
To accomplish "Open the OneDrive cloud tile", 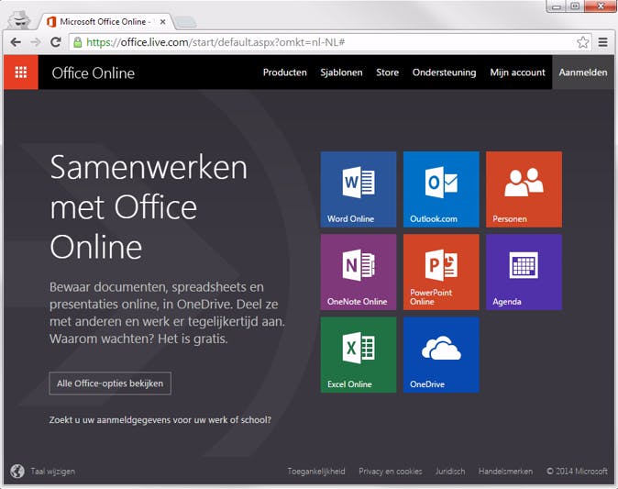I will tap(441, 355).
